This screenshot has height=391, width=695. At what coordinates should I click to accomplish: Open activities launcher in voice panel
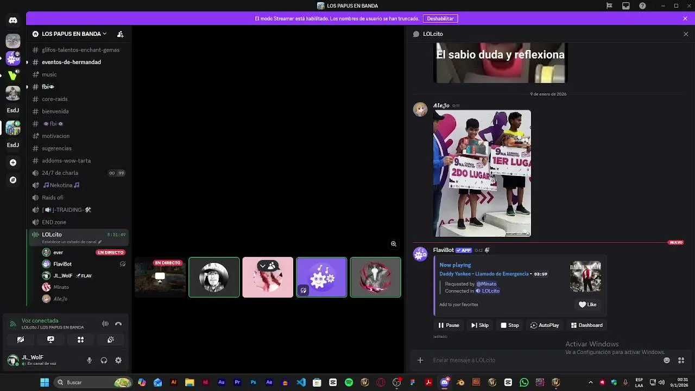[80, 339]
